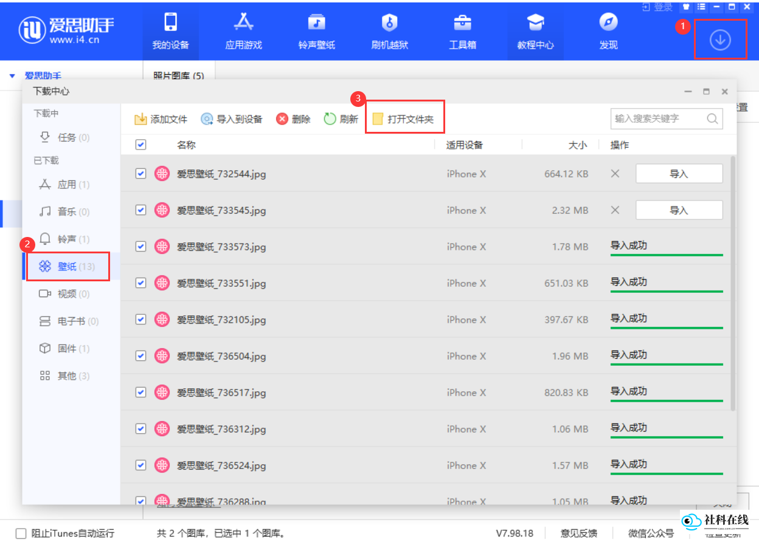Screen dimensions: 759x545
Task: Collapse the 爱思助手 sidebar tree arrow
Action: [12, 76]
